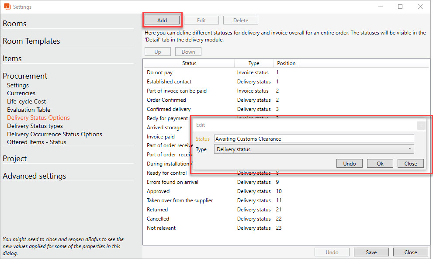Select the Items section

pos(12,59)
